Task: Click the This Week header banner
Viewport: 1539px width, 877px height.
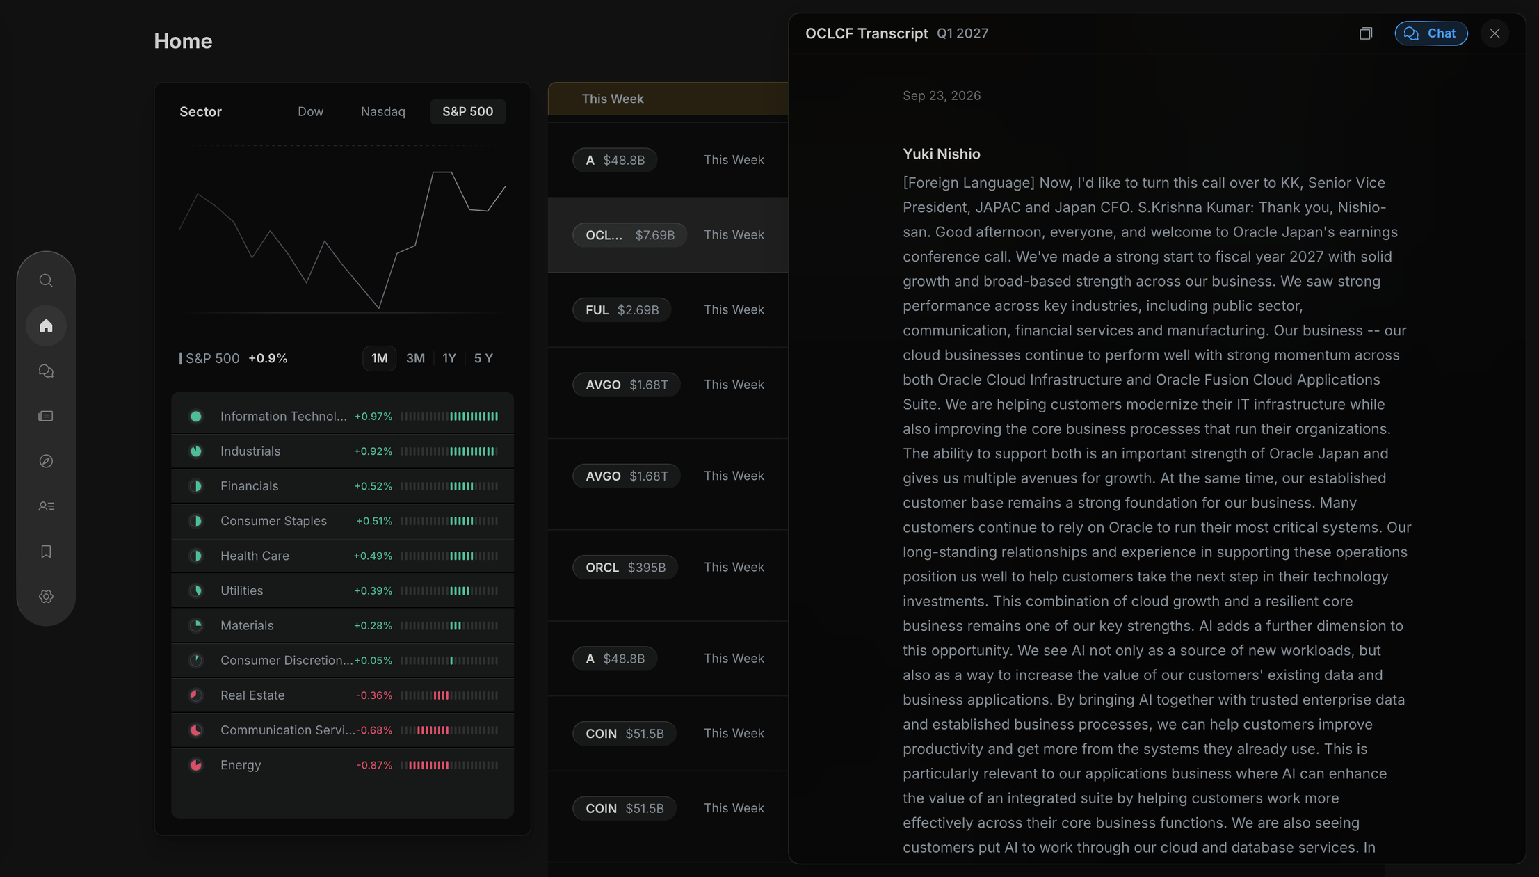Action: pyautogui.click(x=668, y=99)
